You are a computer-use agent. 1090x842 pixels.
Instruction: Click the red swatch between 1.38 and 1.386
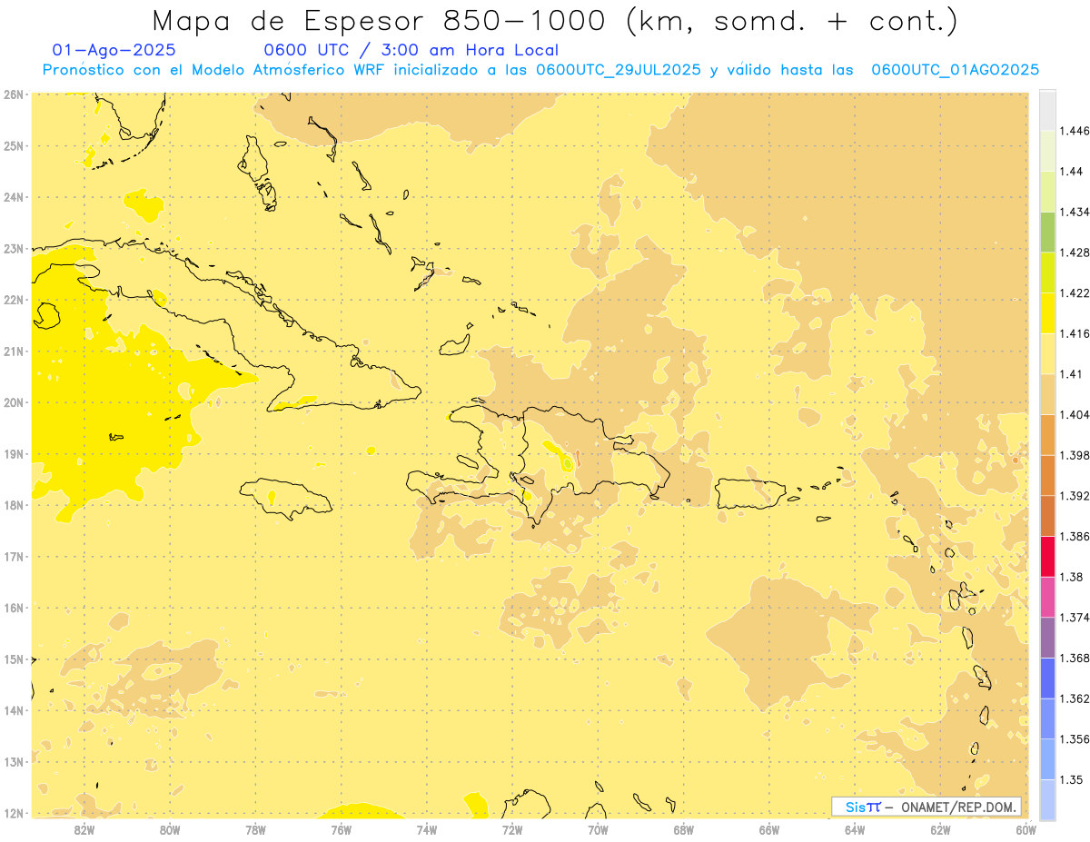1047,557
